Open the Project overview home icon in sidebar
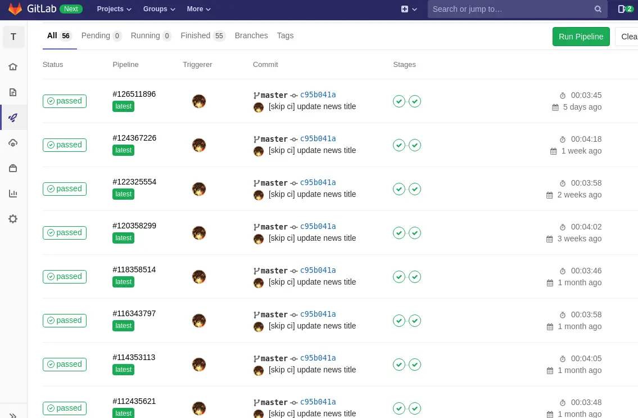 [x=13, y=67]
